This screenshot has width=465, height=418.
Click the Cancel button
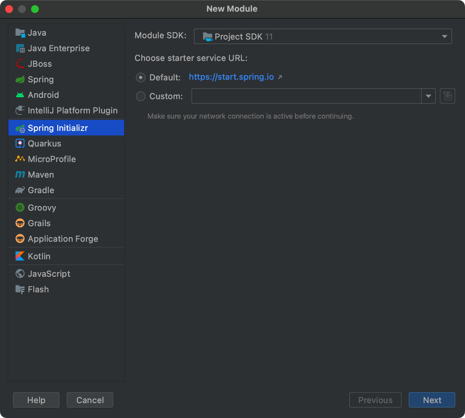90,400
